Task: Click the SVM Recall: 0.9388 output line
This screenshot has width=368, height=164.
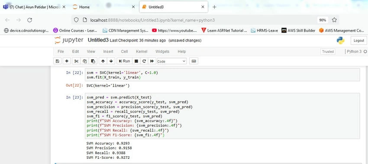Action: click(x=106, y=153)
